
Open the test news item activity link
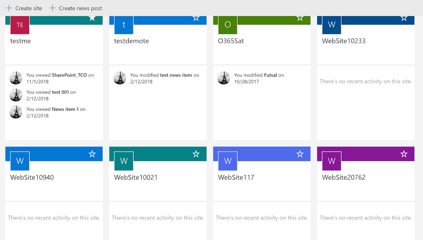pos(176,75)
